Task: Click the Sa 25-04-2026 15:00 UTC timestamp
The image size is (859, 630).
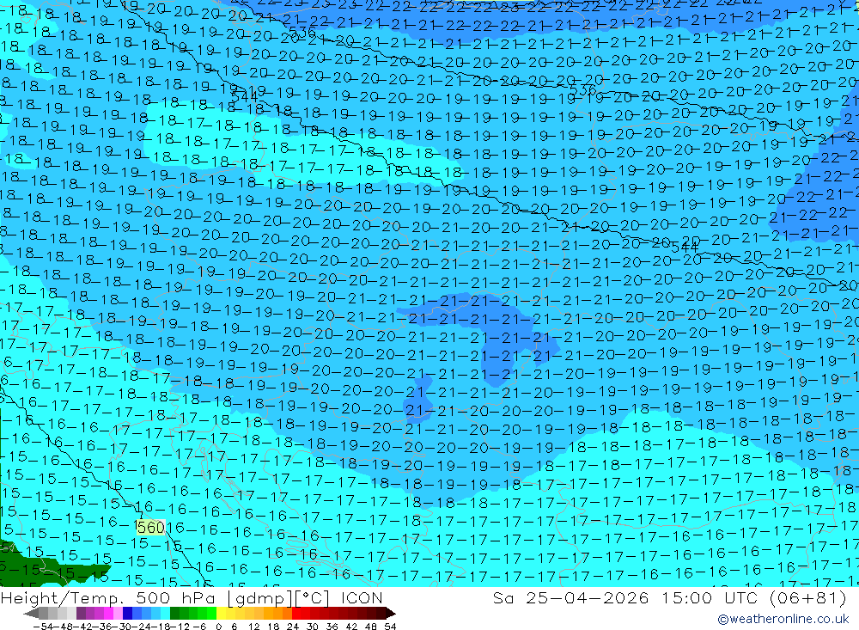Action: pyautogui.click(x=669, y=597)
